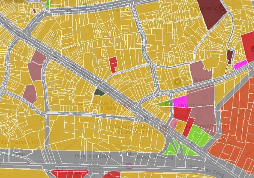Image resolution: width=254 pixels, height=178 pixels.
Task: Open the restaurant marker right of Nhà hàng MiMosa
Action: pos(163,129)
